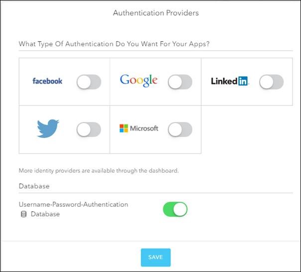Screen dimensions: 301x272
Task: Switch on Twitter authentication
Action: (x=89, y=130)
